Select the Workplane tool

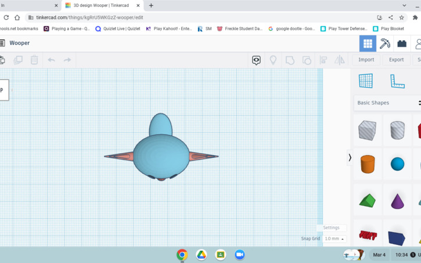point(366,81)
